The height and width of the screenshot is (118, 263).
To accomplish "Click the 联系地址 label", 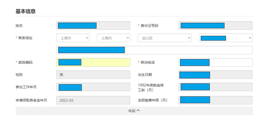I will (x=25, y=38).
